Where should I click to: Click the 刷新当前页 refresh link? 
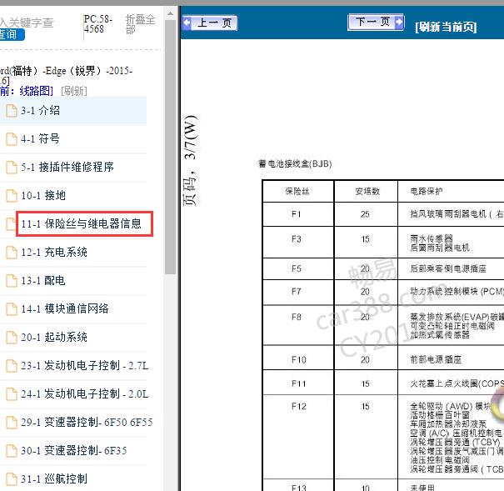point(446,27)
